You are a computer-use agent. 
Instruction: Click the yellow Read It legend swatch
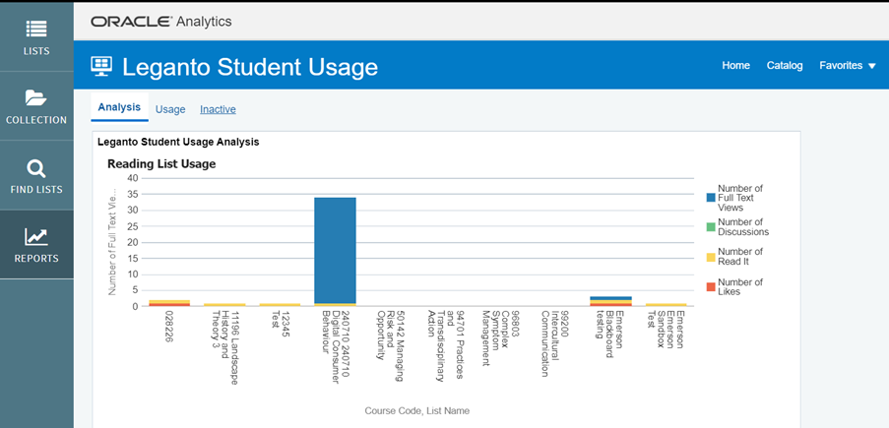coord(711,257)
